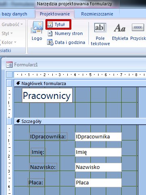Click the Płaca text box
Screen dimensions: 146x195
(x=98, y=183)
